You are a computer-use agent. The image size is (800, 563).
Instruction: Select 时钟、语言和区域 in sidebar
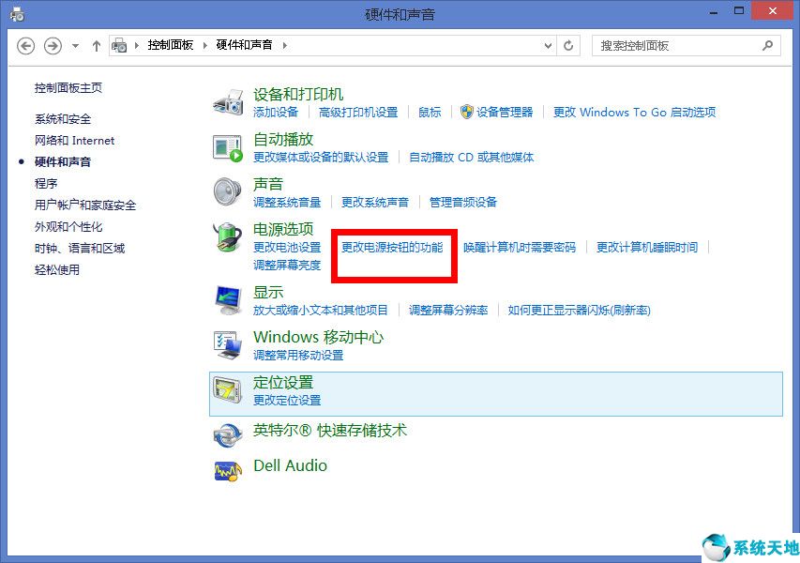80,248
